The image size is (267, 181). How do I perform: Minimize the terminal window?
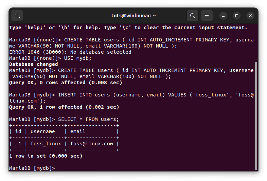(x=223, y=16)
